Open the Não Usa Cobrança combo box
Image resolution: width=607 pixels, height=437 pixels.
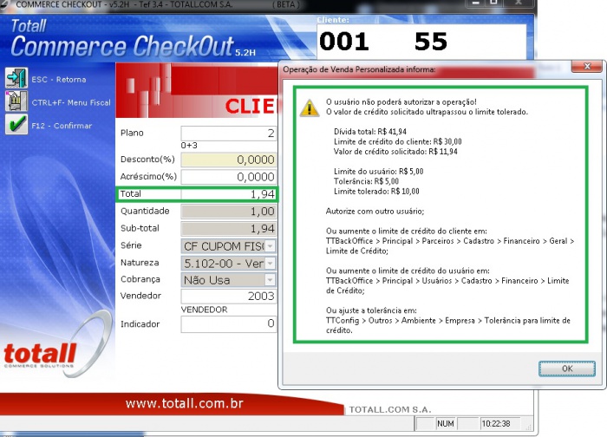tap(228, 279)
